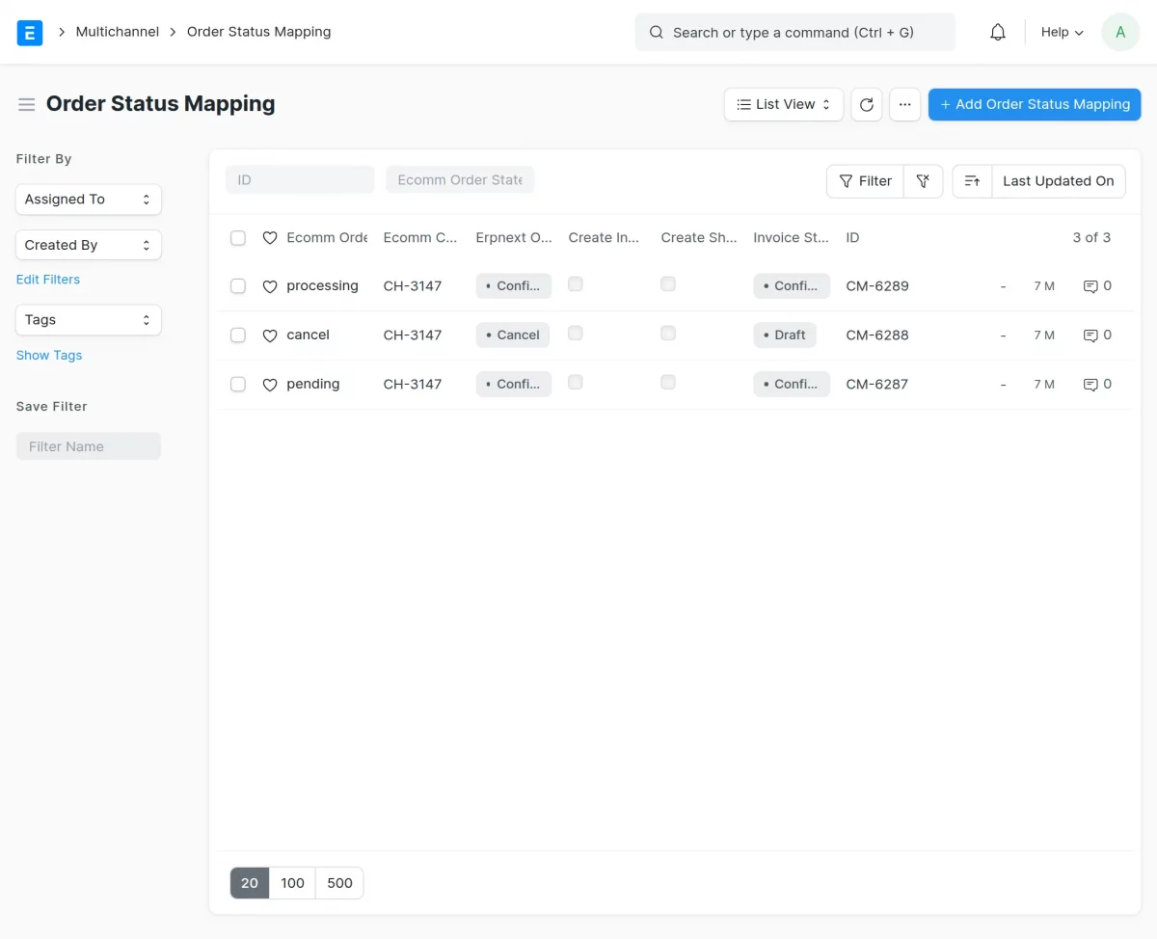
Task: Navigate to Multichannel via the breadcrumb
Action: click(117, 31)
